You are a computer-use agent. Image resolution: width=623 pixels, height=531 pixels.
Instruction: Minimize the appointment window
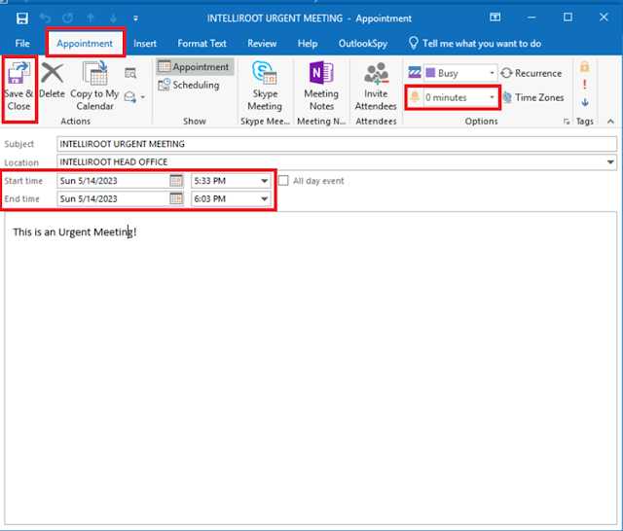coord(531,18)
